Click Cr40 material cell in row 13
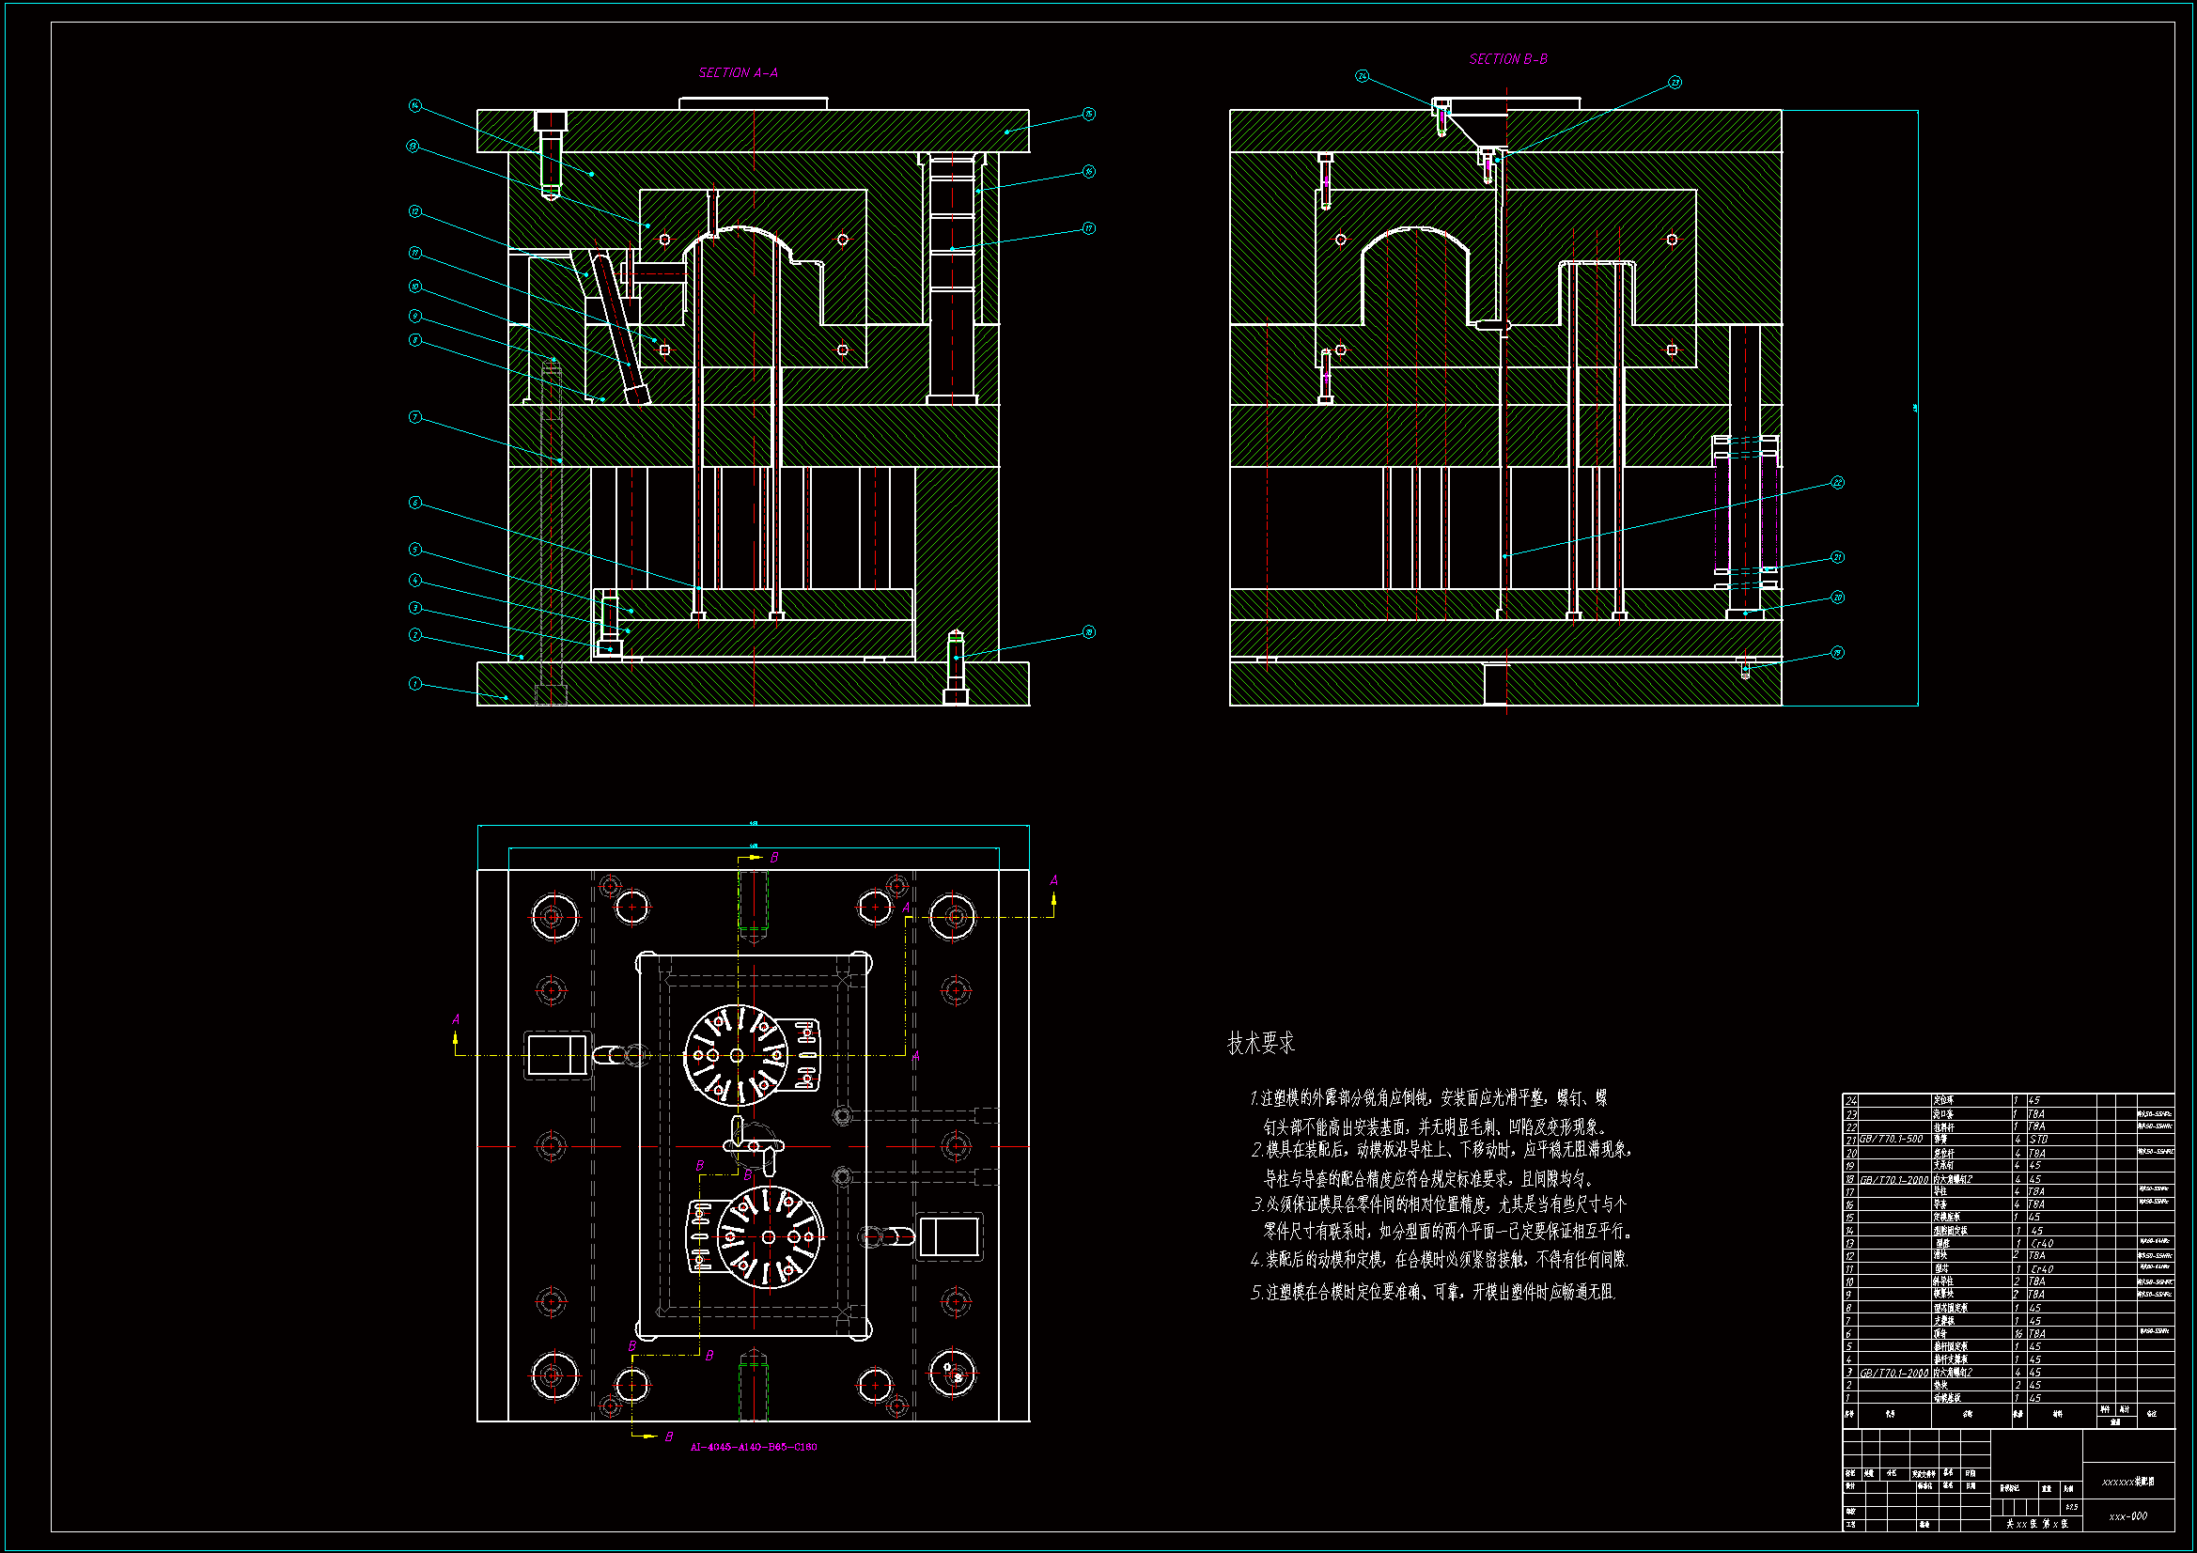The height and width of the screenshot is (1553, 2197). (2042, 1243)
